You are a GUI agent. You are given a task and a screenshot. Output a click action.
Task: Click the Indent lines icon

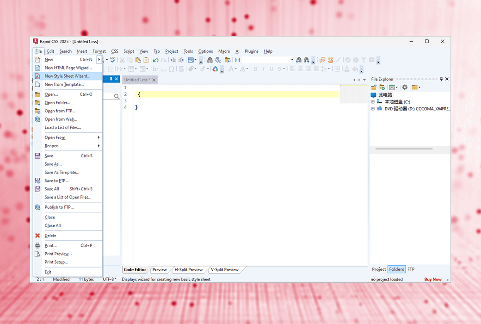pos(173,60)
